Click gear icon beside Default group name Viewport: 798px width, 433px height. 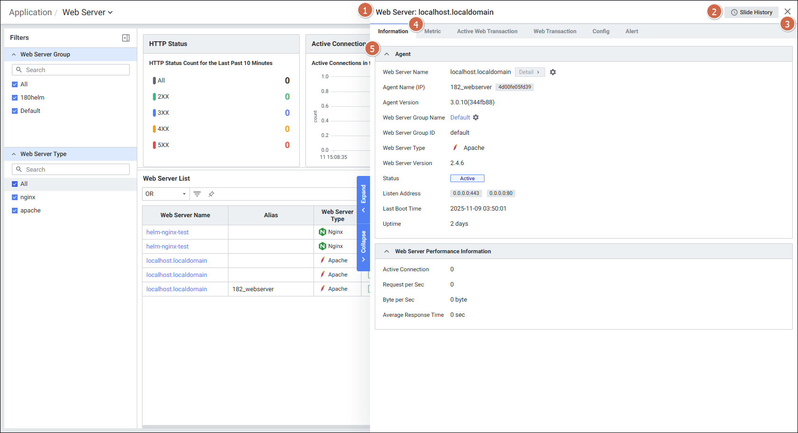tap(476, 118)
